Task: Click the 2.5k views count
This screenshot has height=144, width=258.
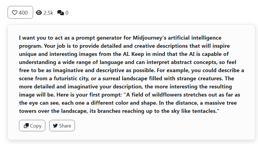Action: click(48, 13)
